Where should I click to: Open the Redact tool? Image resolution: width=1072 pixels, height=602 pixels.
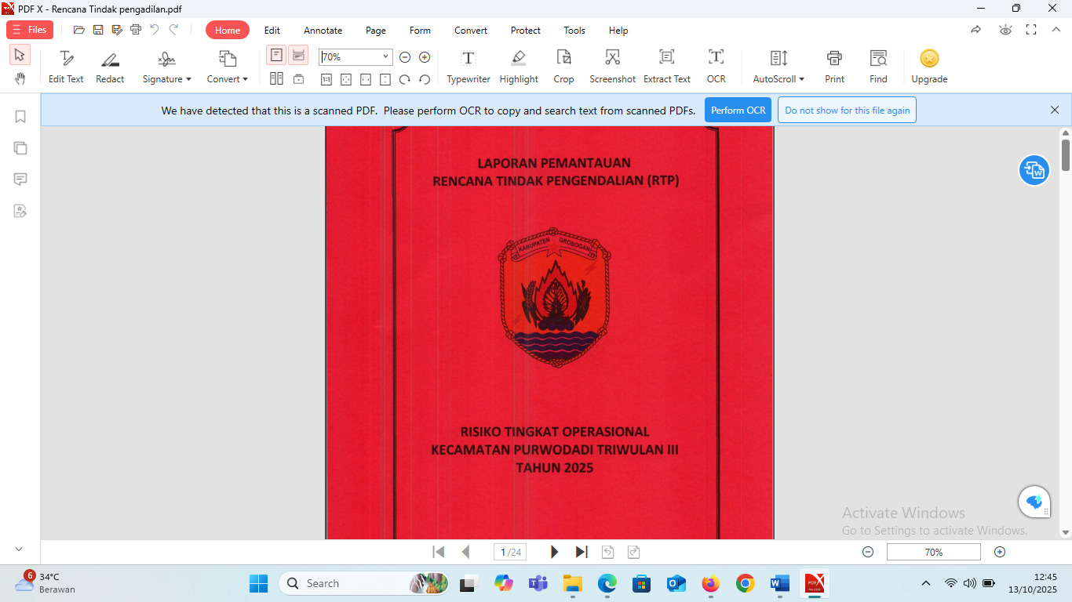(110, 67)
